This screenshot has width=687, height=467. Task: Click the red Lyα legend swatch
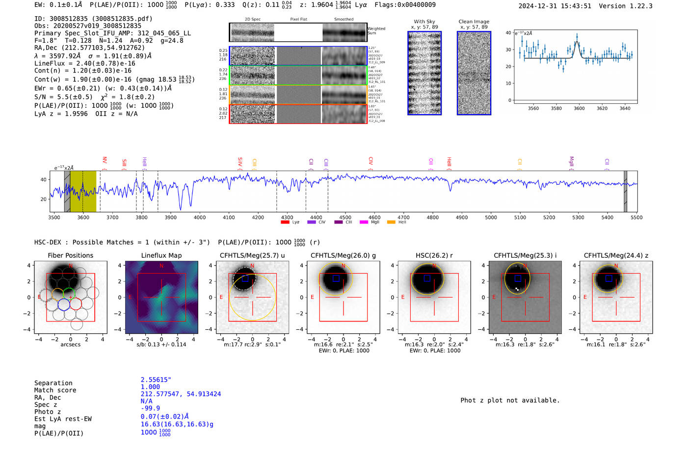click(x=285, y=222)
